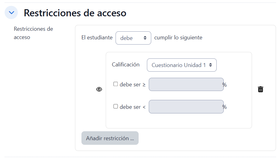Click the percent sign beside the minimum field
The width and height of the screenshot is (280, 158).
tap(225, 85)
